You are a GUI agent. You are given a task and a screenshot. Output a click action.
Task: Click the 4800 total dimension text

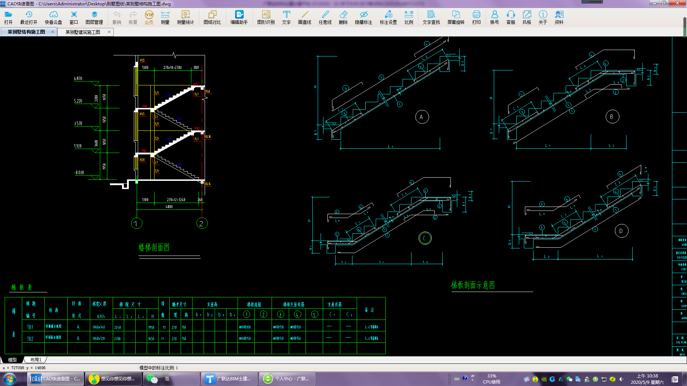(169, 207)
